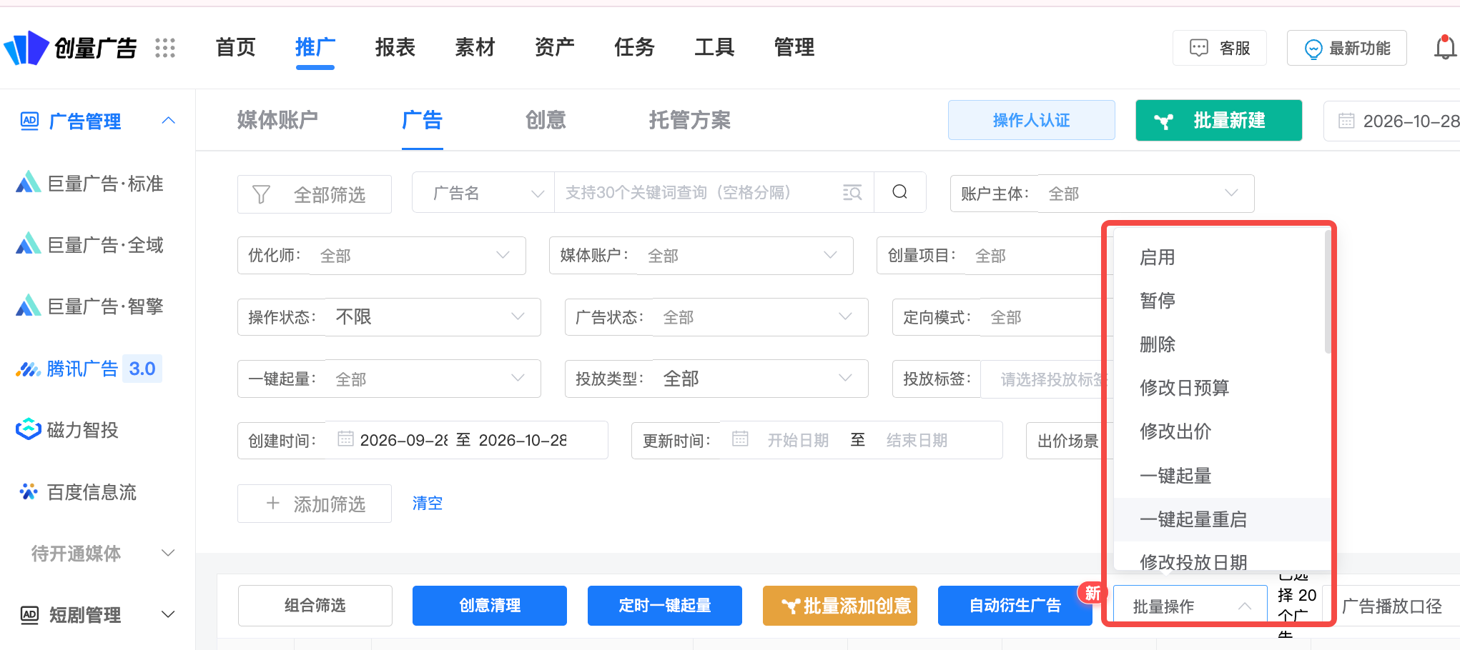Screen dimensions: 1460x650
Task: Click the 创建时间 calendar icon
Action: 345,439
